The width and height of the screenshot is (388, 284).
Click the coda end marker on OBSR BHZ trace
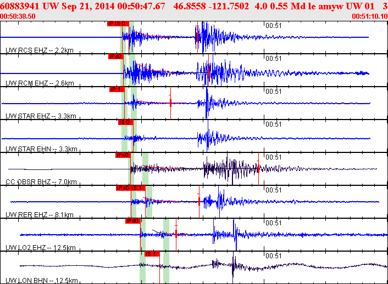pos(258,169)
